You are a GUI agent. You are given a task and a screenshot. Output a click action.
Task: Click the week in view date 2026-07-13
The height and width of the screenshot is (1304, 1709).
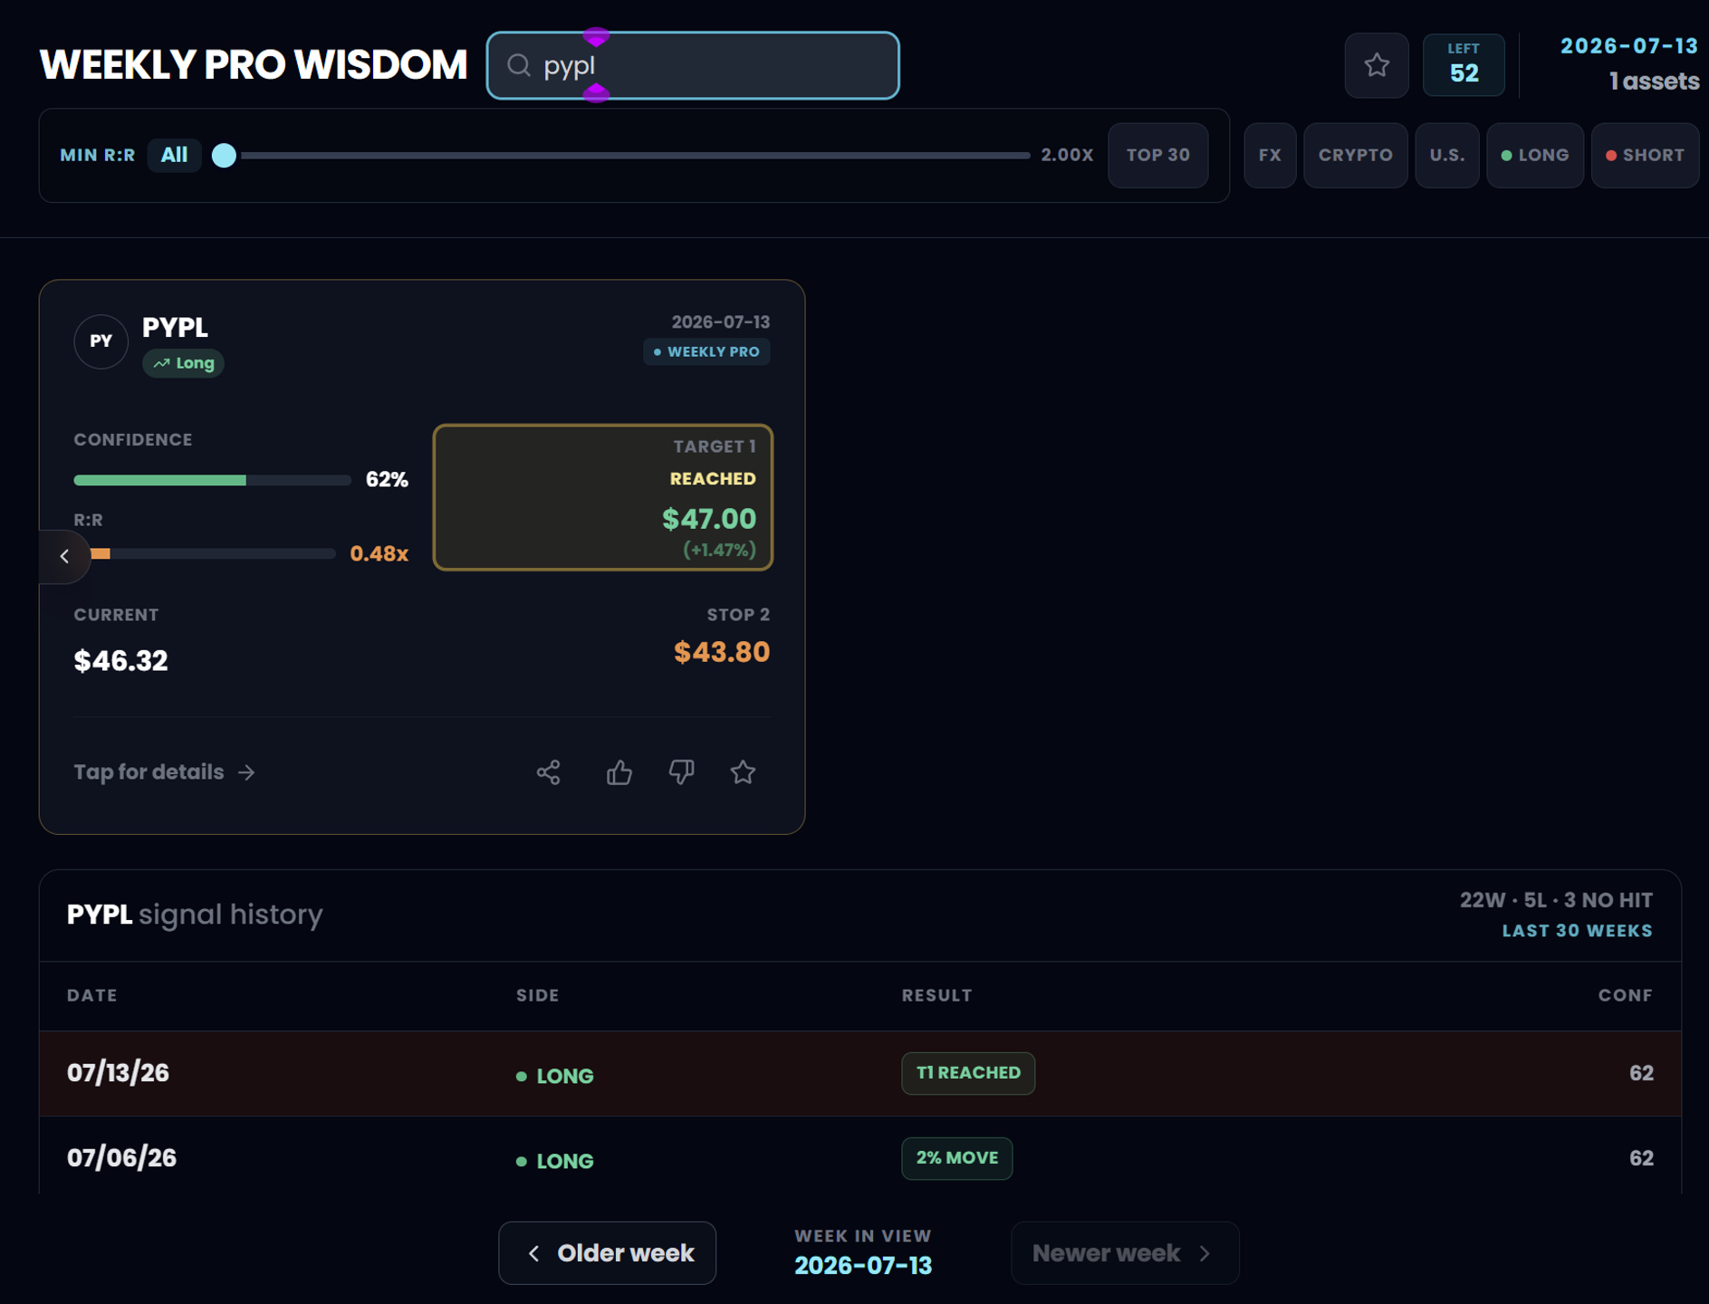(x=863, y=1266)
